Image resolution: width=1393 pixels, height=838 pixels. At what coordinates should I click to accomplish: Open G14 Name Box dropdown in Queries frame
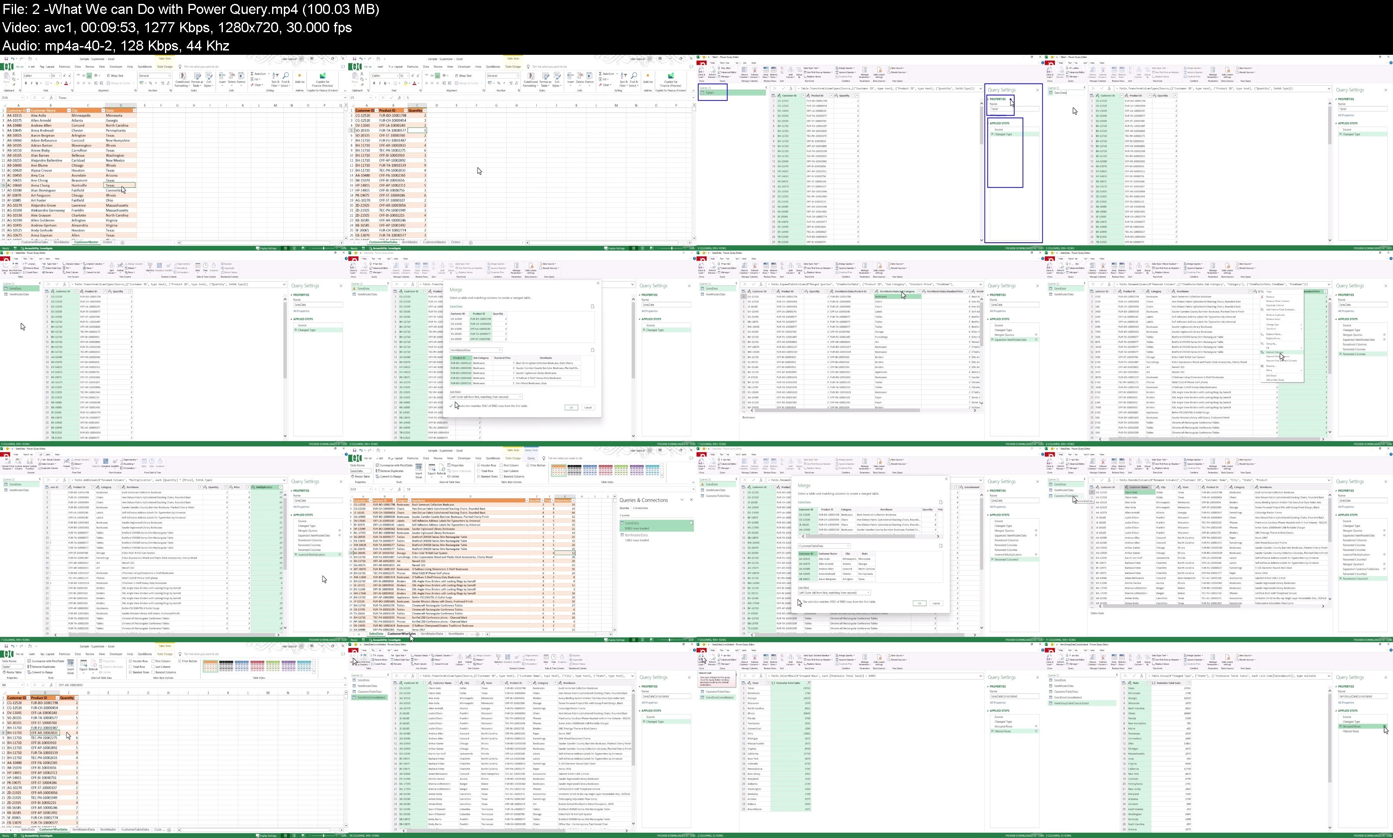pos(370,489)
